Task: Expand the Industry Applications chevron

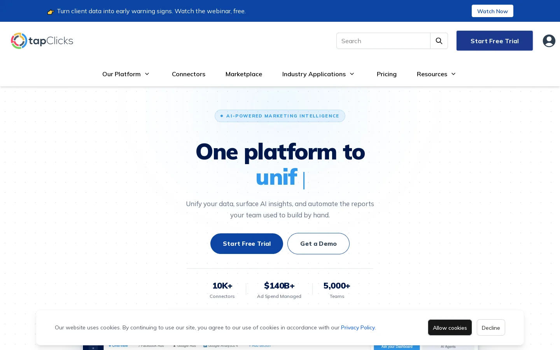Action: pyautogui.click(x=352, y=74)
